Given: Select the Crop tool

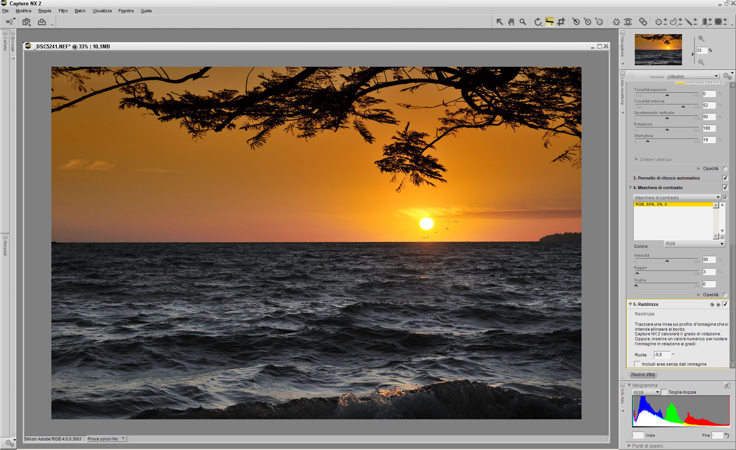Looking at the screenshot, I should click(x=561, y=22).
